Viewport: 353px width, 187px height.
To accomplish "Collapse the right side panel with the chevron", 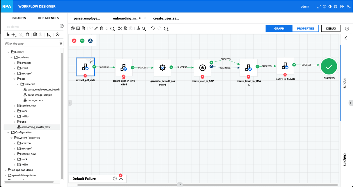I will click(x=346, y=38).
